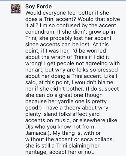The width and height of the screenshot is (126, 156).
Task: Click the closing line 'heritage, accept her or not.'
Action: pos(60,152)
